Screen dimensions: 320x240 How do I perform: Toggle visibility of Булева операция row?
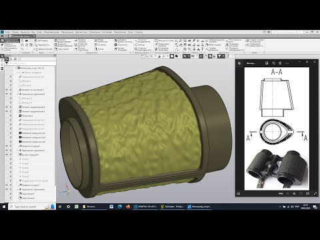point(7,155)
